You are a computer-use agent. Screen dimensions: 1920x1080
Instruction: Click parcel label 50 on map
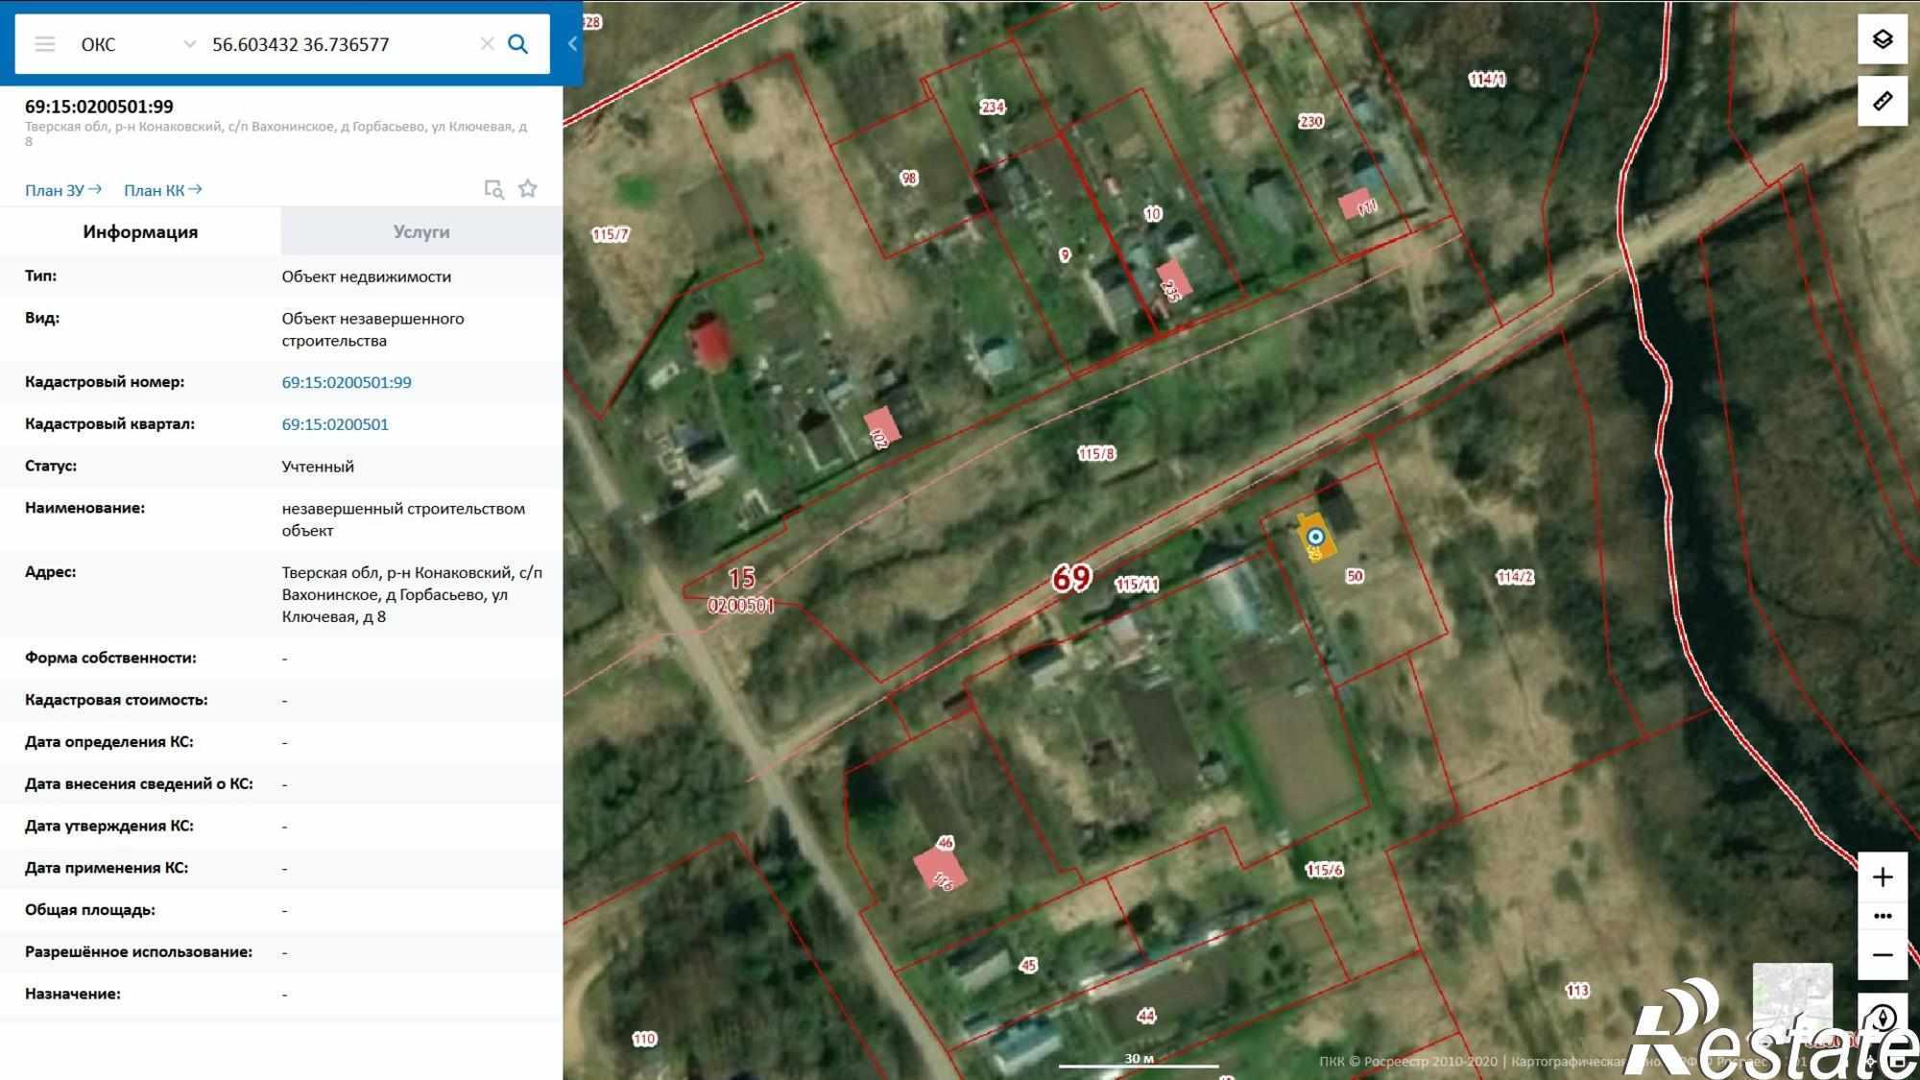(x=1355, y=576)
